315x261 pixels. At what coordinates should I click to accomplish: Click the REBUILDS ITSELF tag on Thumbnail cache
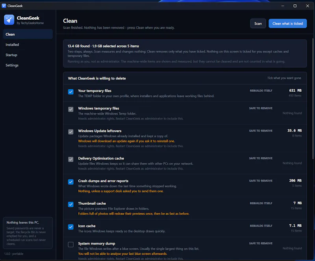tap(261, 204)
